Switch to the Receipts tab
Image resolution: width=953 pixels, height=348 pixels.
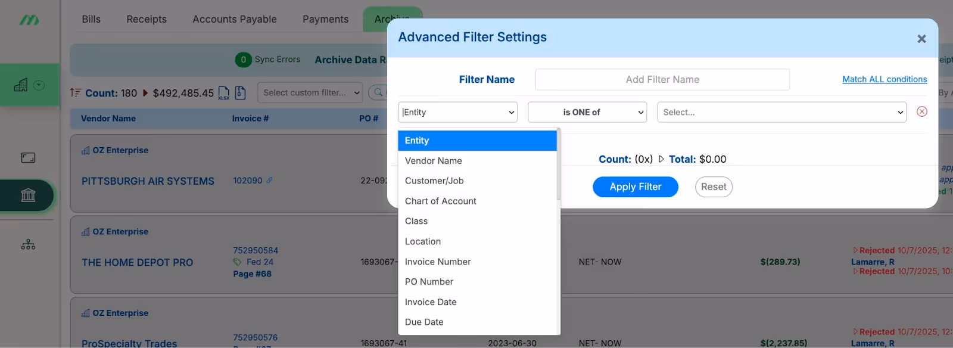147,19
